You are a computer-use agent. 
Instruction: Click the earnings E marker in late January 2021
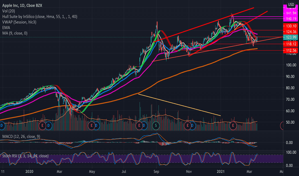(x=233, y=125)
